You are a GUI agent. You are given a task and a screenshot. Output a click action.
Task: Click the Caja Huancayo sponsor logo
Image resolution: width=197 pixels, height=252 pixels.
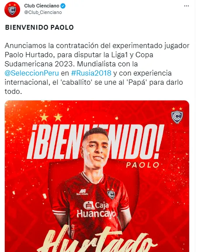[96, 210]
